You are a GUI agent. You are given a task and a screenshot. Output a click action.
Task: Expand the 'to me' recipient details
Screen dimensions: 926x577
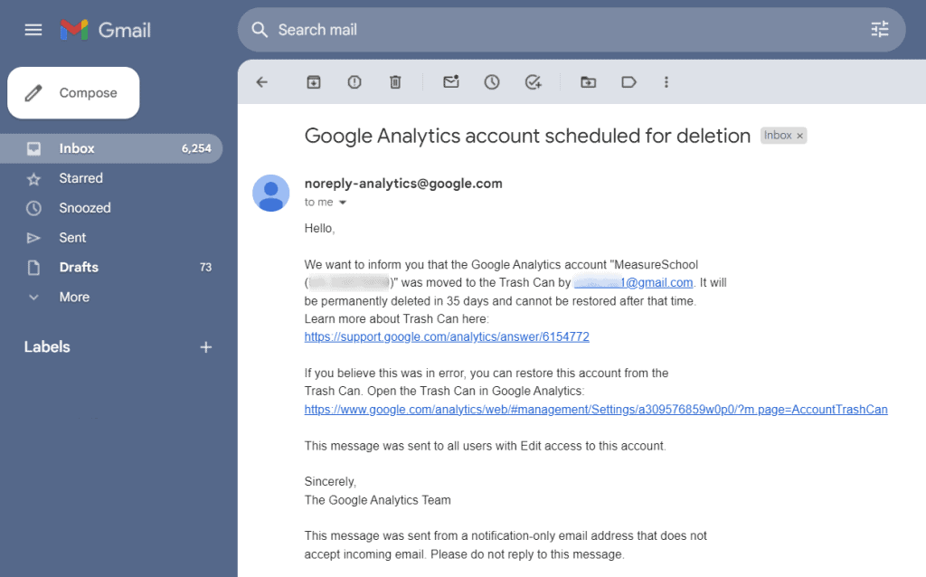click(326, 202)
